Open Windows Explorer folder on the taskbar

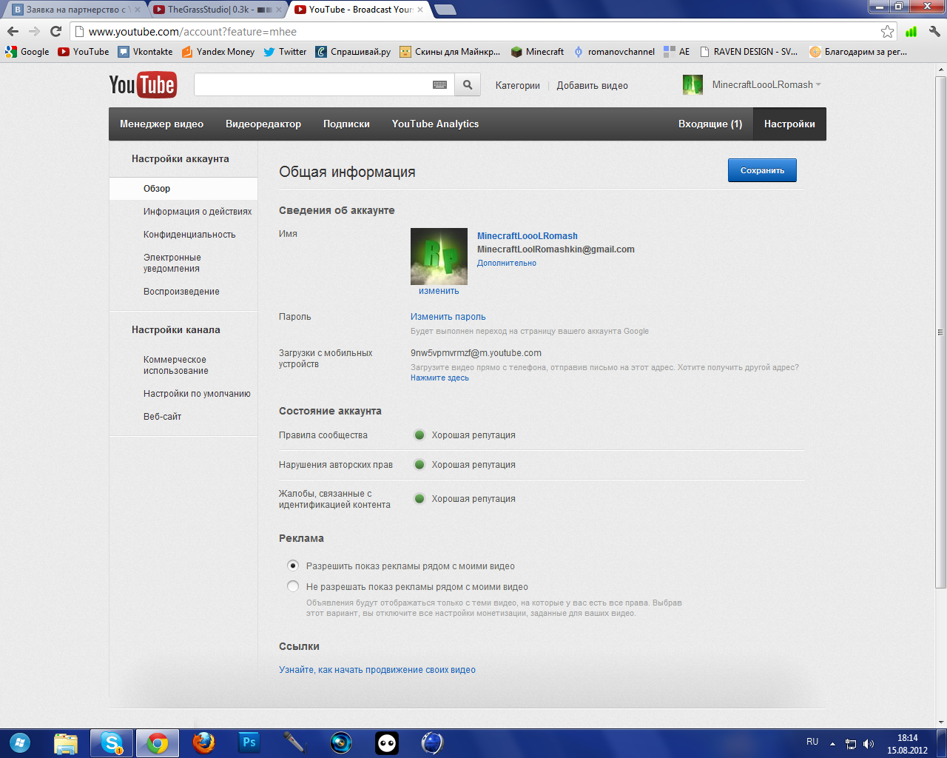[66, 742]
